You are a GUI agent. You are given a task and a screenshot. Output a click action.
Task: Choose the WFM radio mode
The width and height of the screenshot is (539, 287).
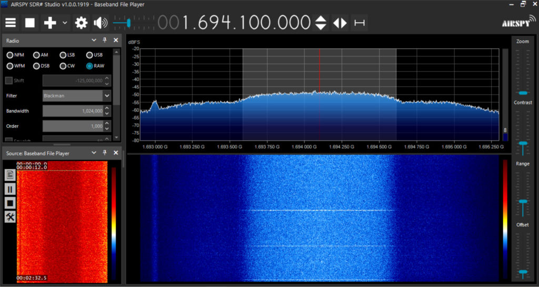pos(10,66)
